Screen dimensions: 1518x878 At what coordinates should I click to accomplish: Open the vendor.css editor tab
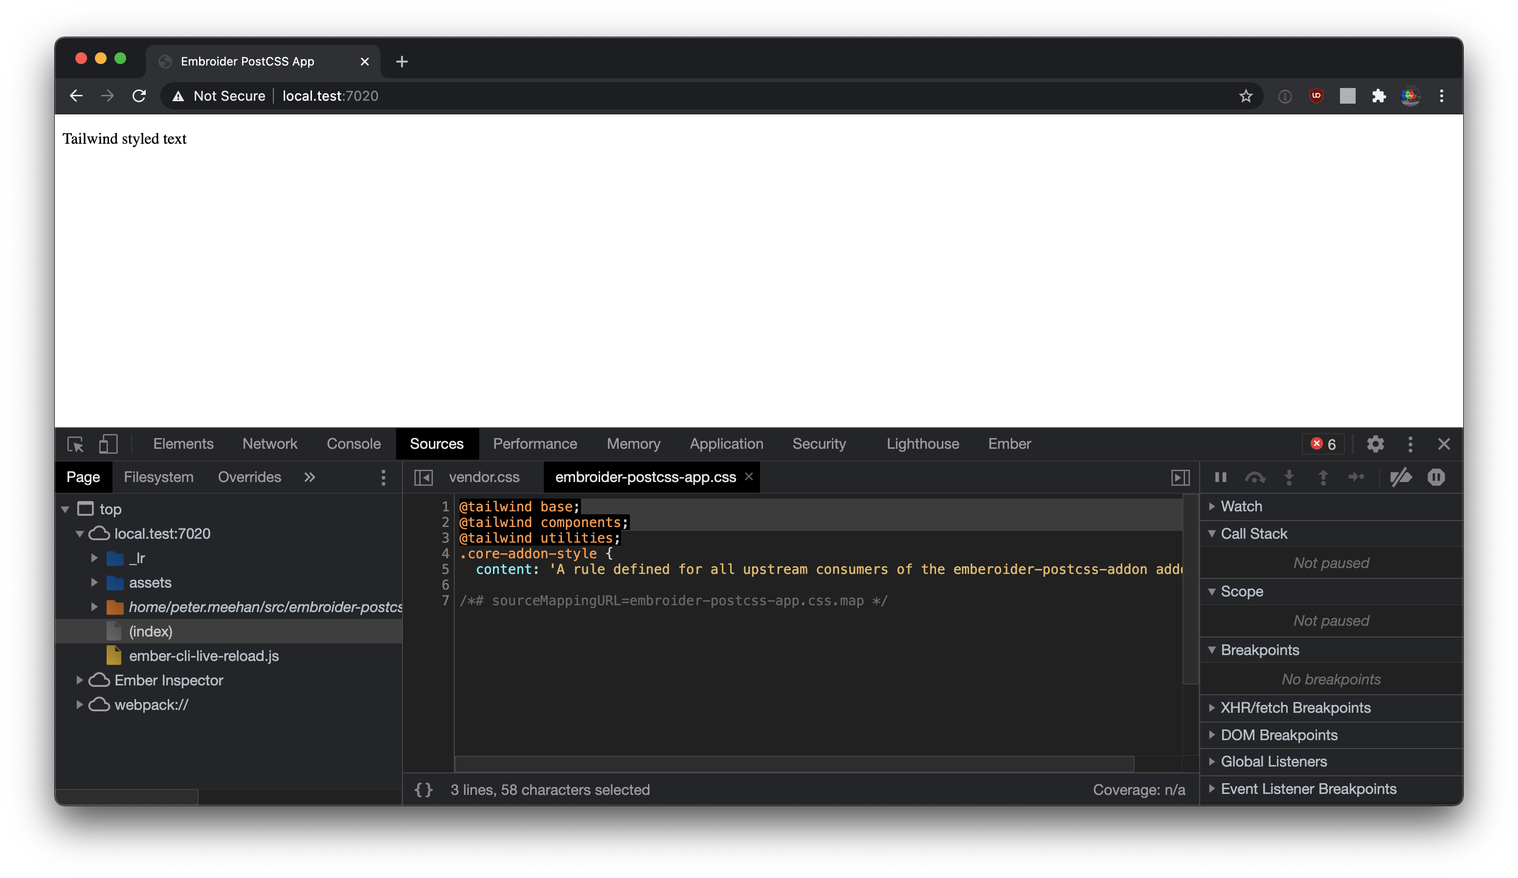[484, 477]
